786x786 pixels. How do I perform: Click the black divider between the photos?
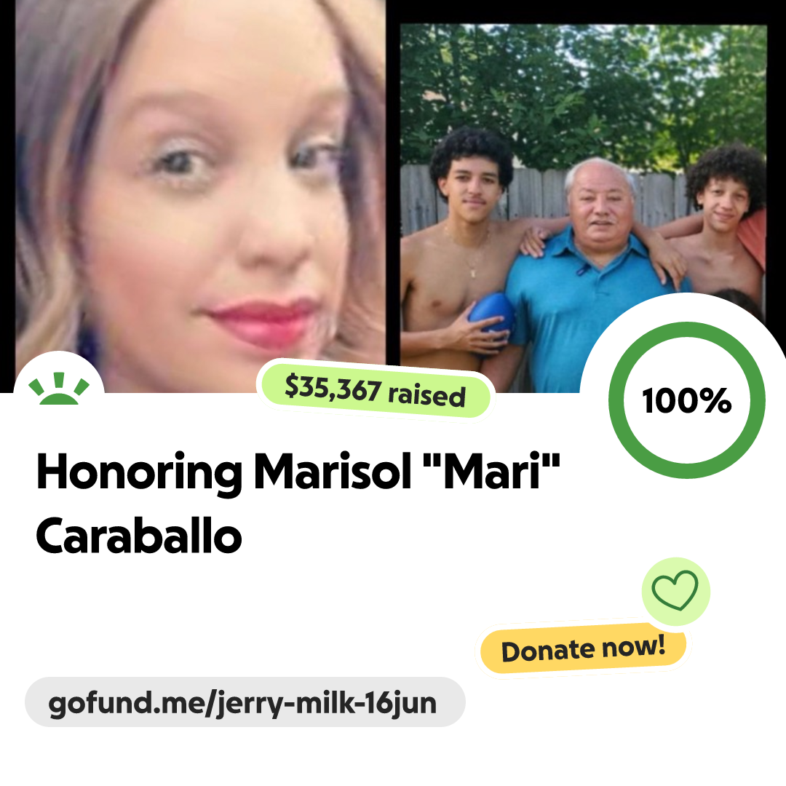pyautogui.click(x=393, y=196)
